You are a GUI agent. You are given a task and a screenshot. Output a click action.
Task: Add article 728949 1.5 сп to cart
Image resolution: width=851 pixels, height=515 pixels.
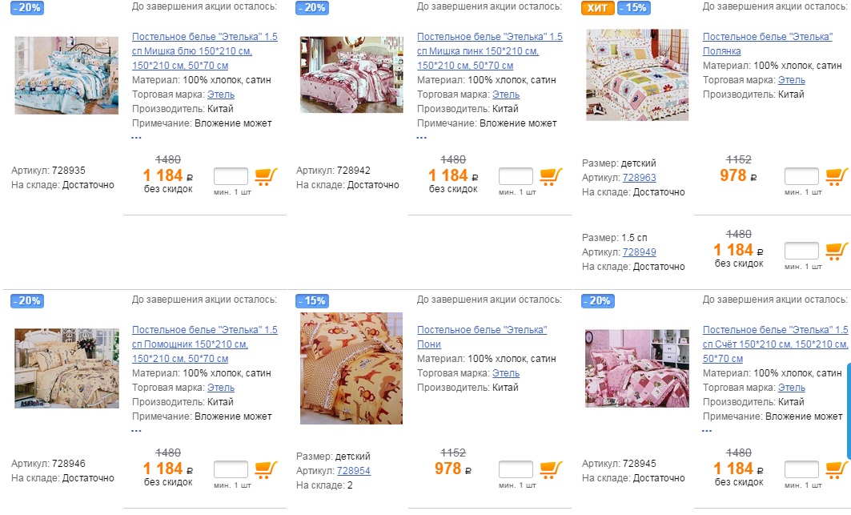tap(836, 251)
